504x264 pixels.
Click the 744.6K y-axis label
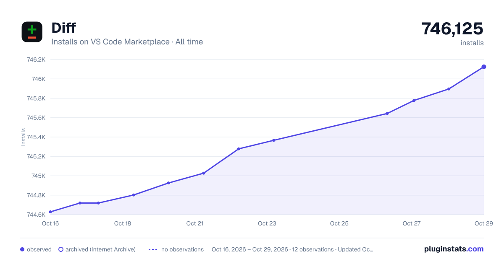[x=36, y=215]
